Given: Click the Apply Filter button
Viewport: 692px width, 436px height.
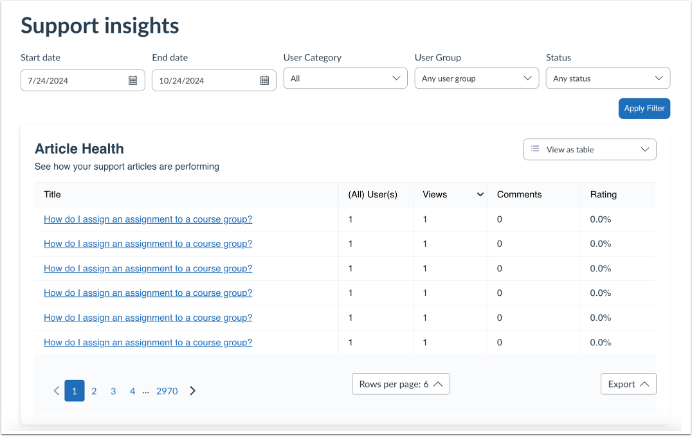Looking at the screenshot, I should 644,108.
